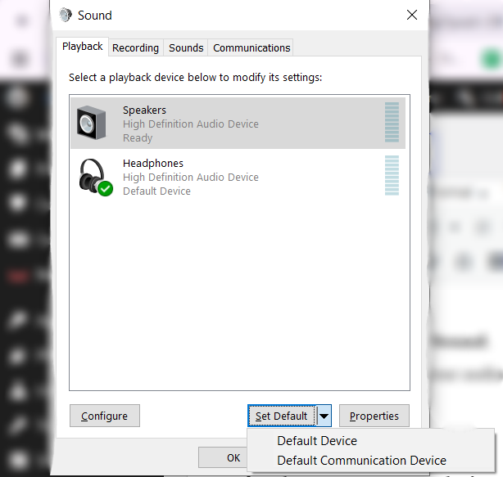Click the green default checkmark badge on Headphones

pos(105,188)
